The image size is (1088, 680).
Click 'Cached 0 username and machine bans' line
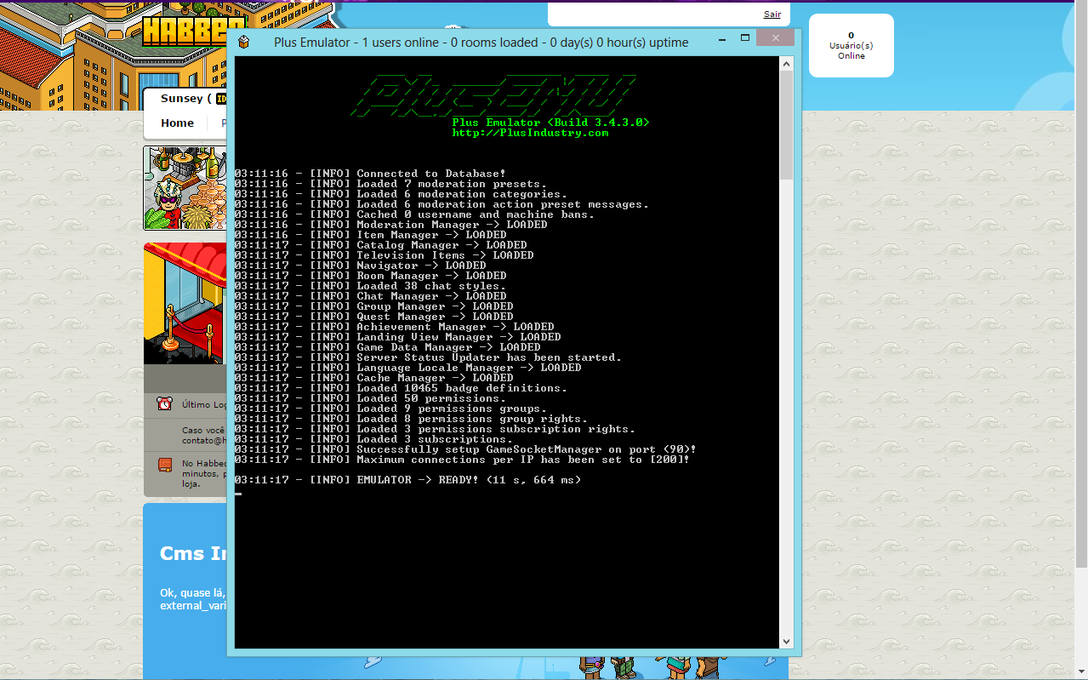coord(414,214)
